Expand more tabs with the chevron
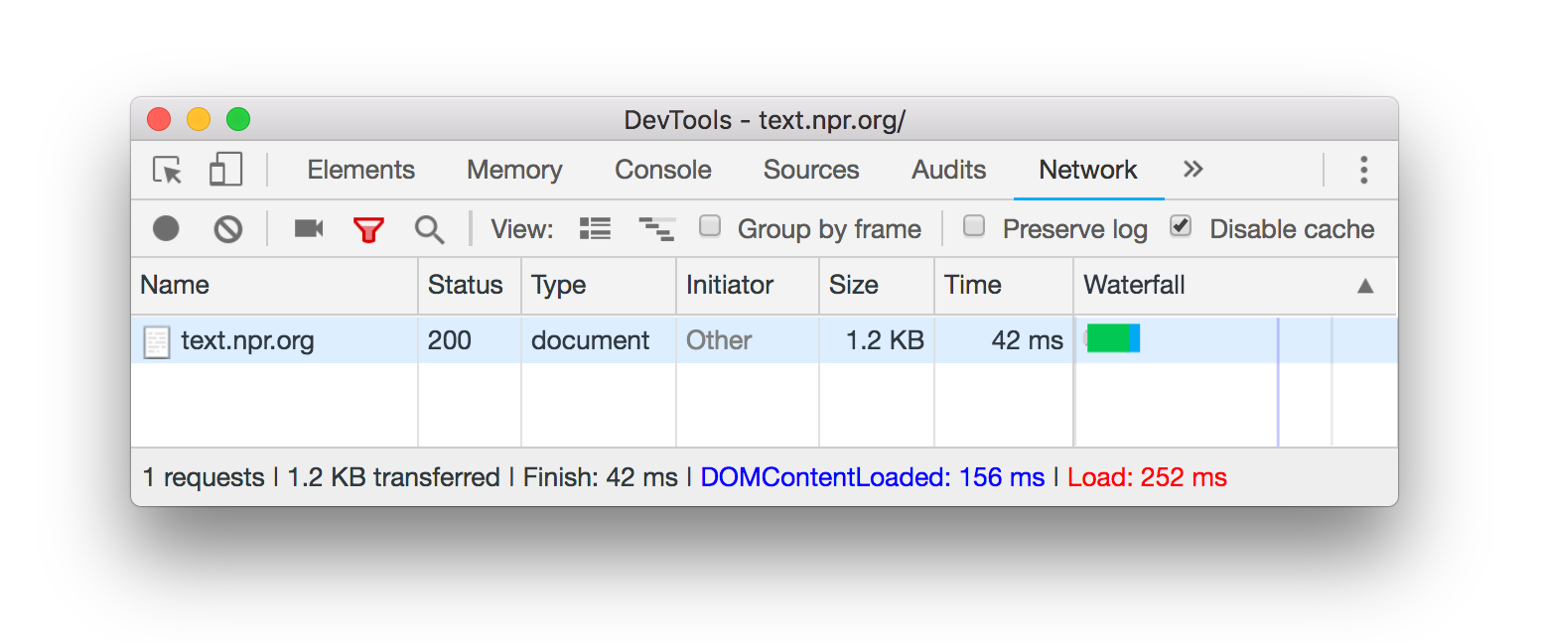Image resolution: width=1543 pixels, height=643 pixels. (1192, 169)
